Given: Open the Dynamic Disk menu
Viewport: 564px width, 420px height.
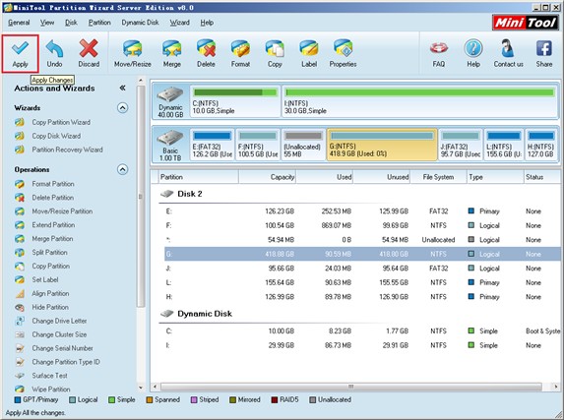Looking at the screenshot, I should point(140,23).
